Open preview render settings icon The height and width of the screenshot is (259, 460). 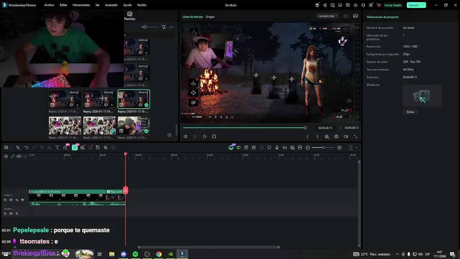coord(327,136)
